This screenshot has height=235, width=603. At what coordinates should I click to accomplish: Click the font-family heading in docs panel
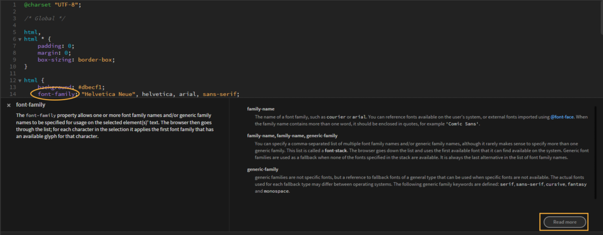pos(31,105)
